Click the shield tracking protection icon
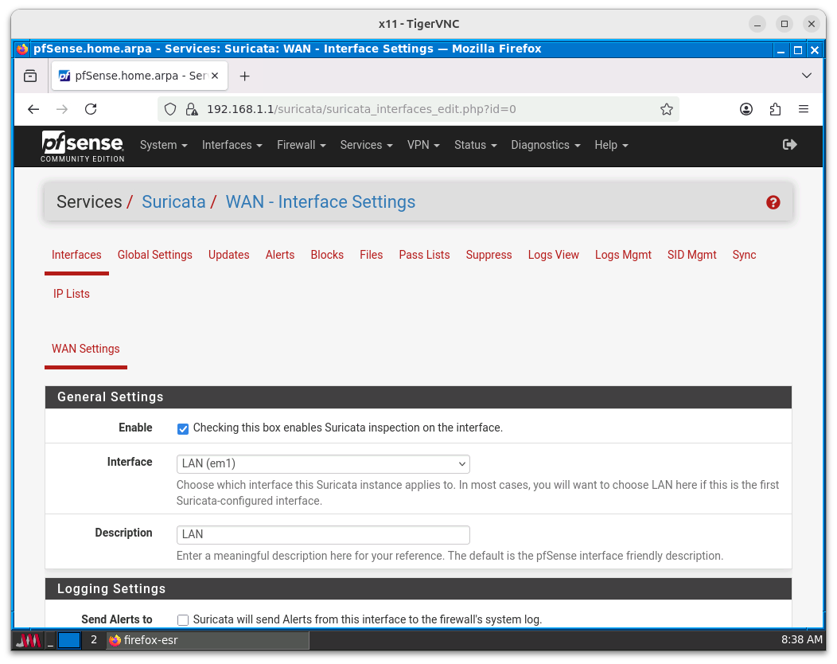The width and height of the screenshot is (837, 664). [170, 110]
